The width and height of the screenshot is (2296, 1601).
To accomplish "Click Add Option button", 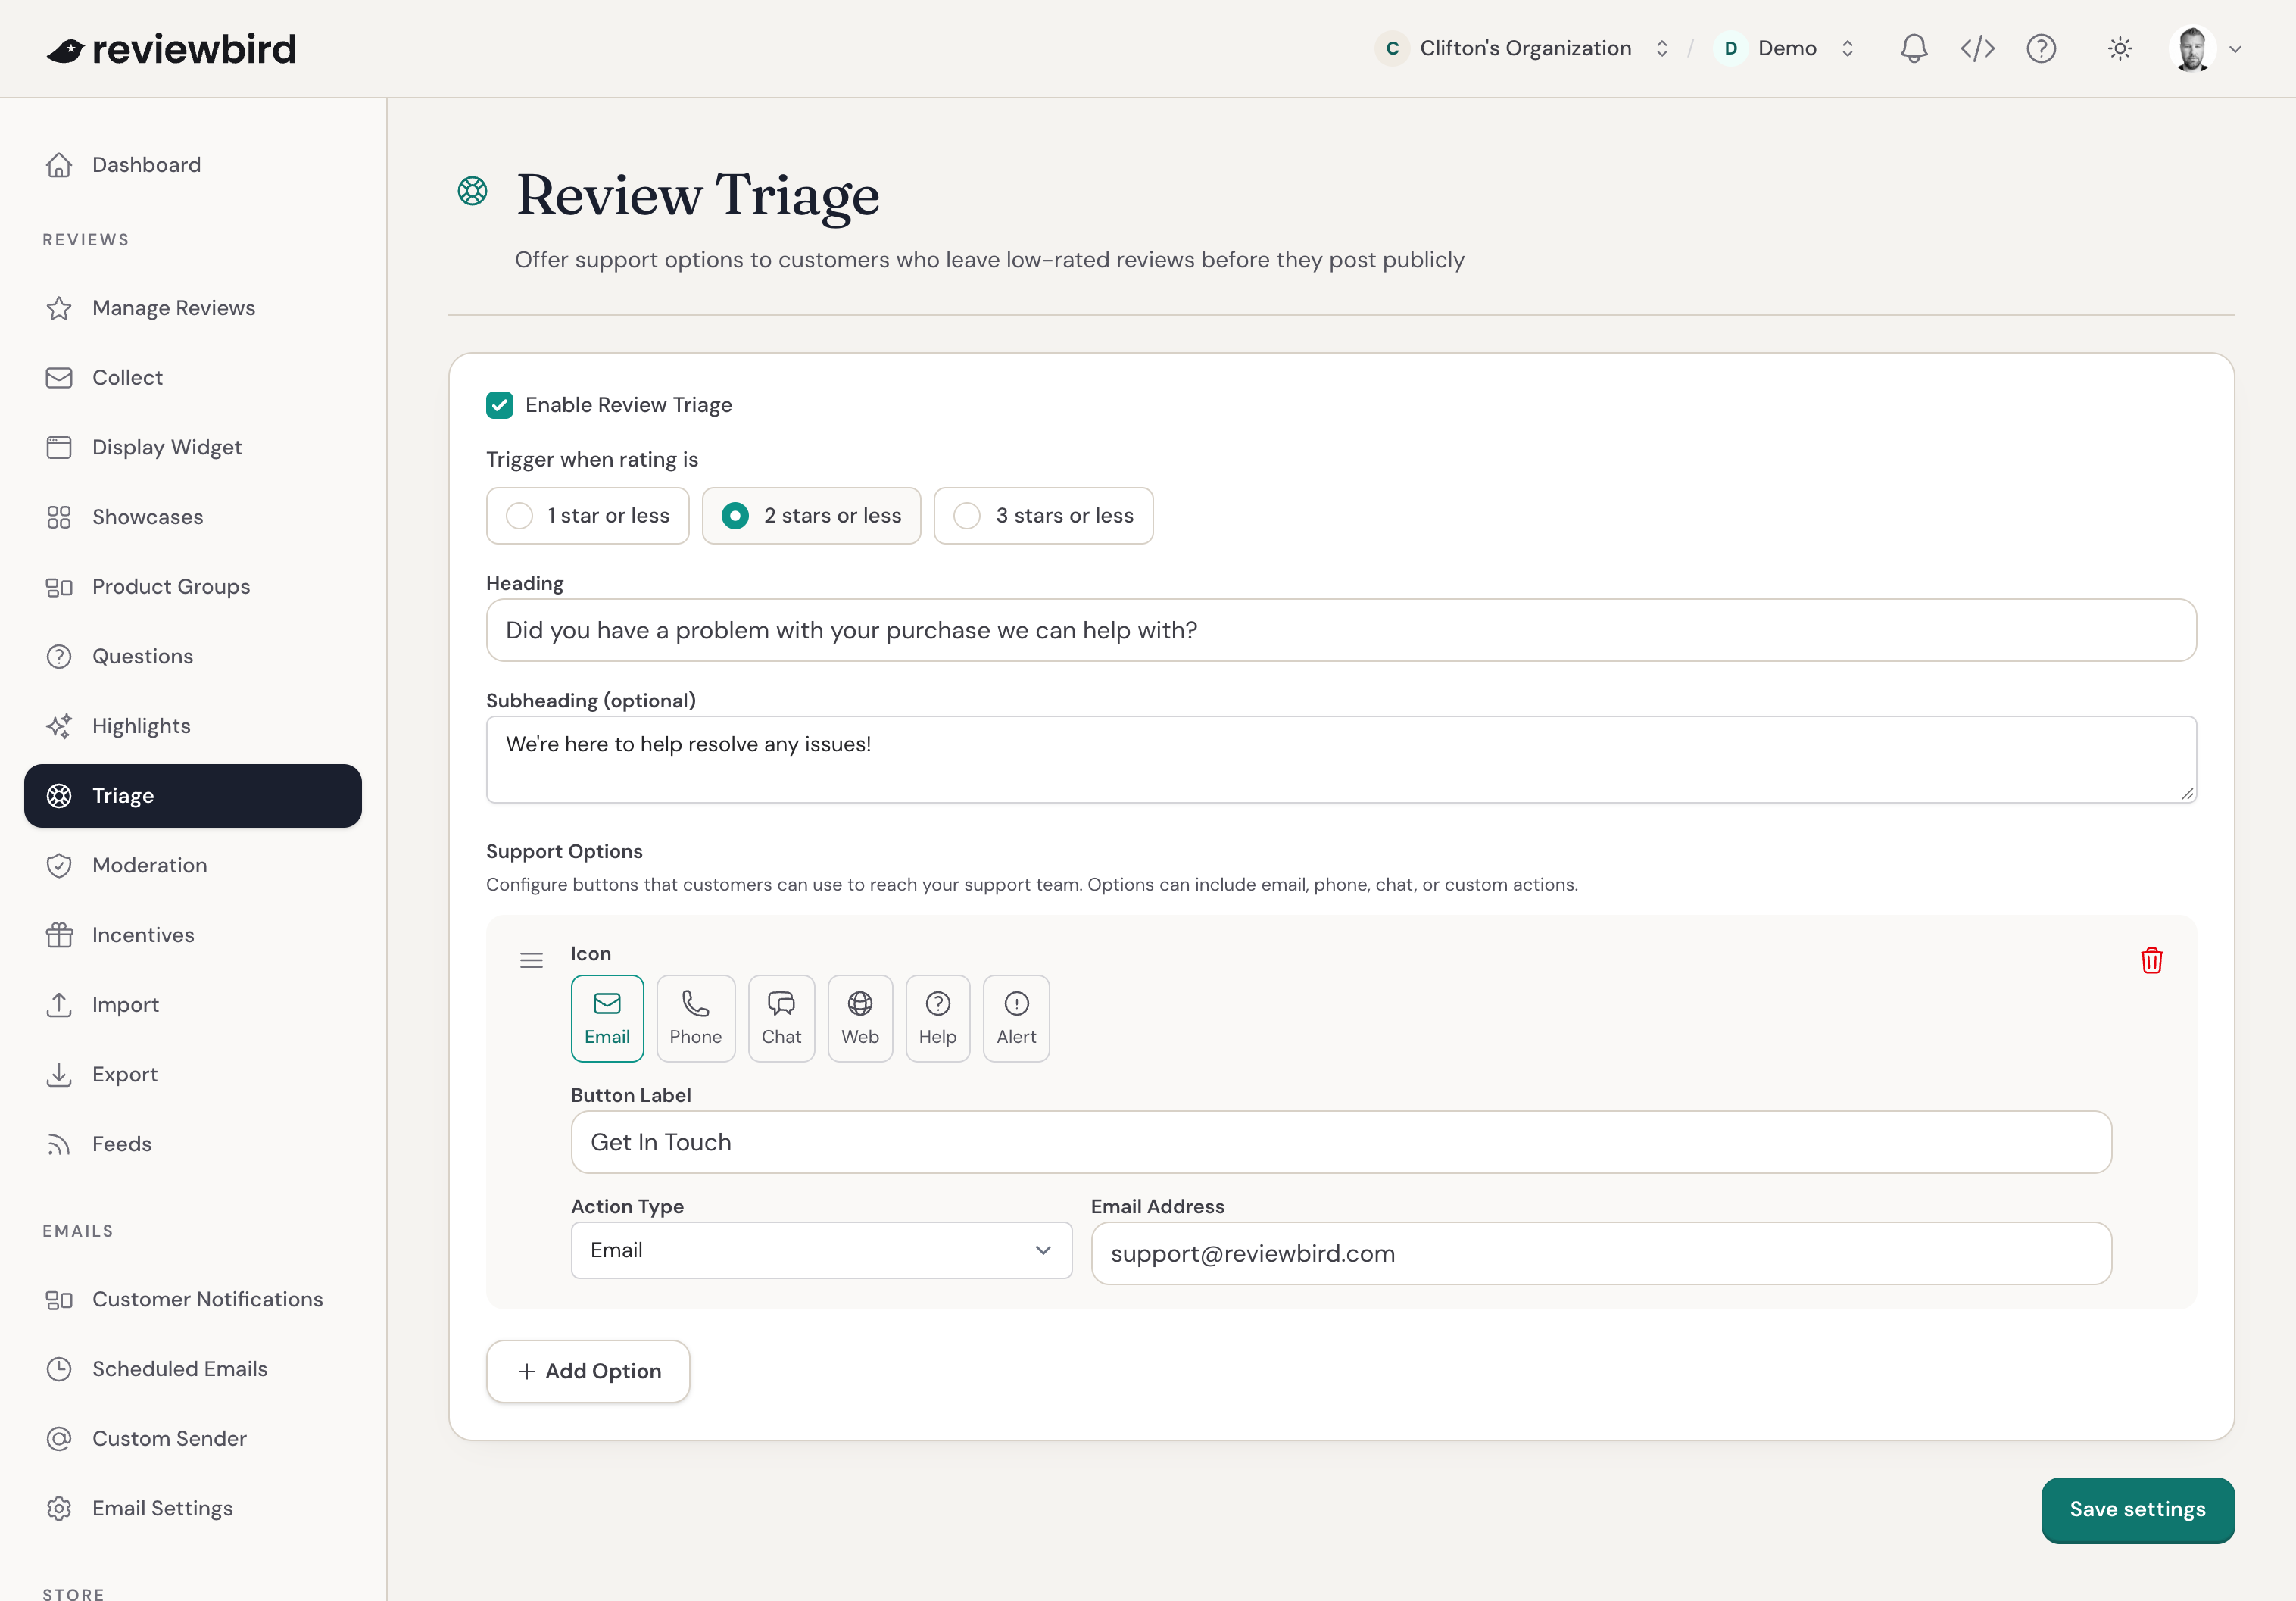I will pos(588,1371).
